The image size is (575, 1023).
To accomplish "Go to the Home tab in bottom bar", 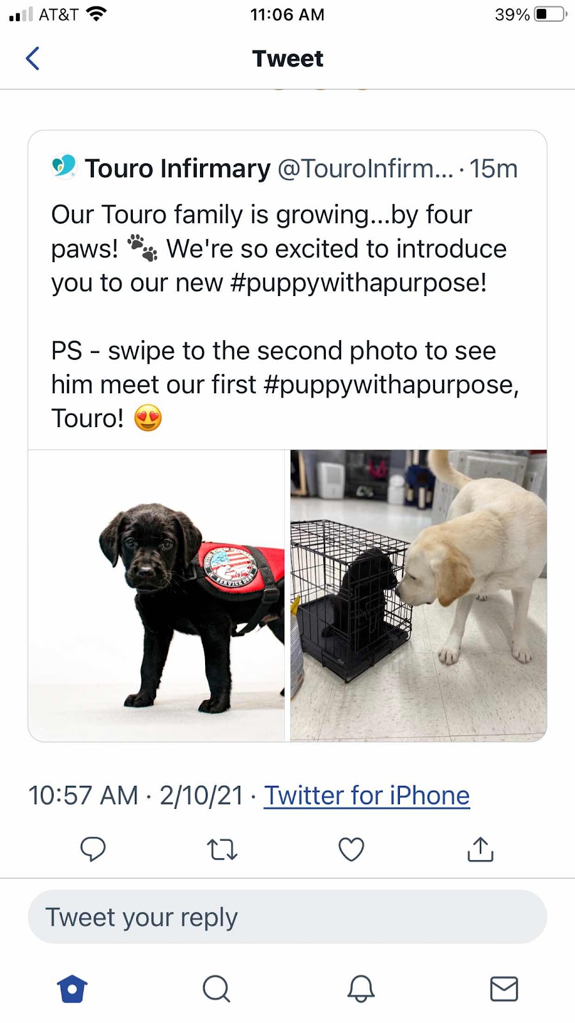I will tap(72, 988).
